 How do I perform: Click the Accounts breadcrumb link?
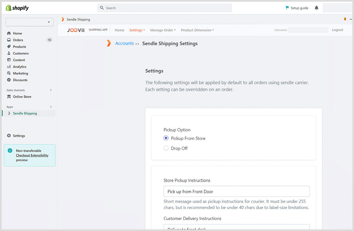(x=124, y=43)
